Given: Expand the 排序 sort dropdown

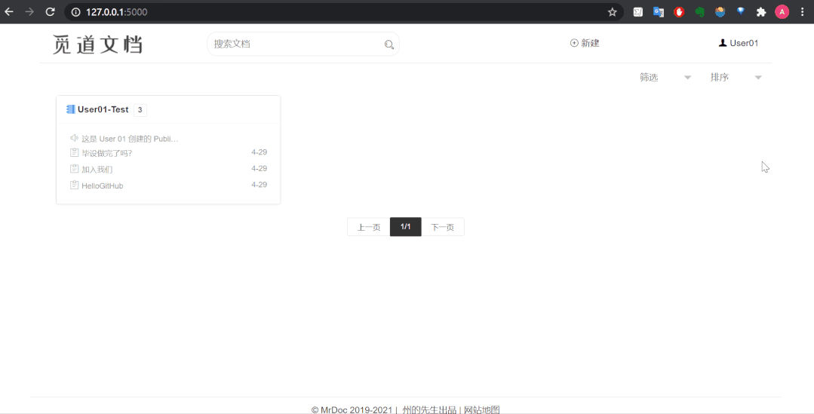Looking at the screenshot, I should click(x=736, y=78).
